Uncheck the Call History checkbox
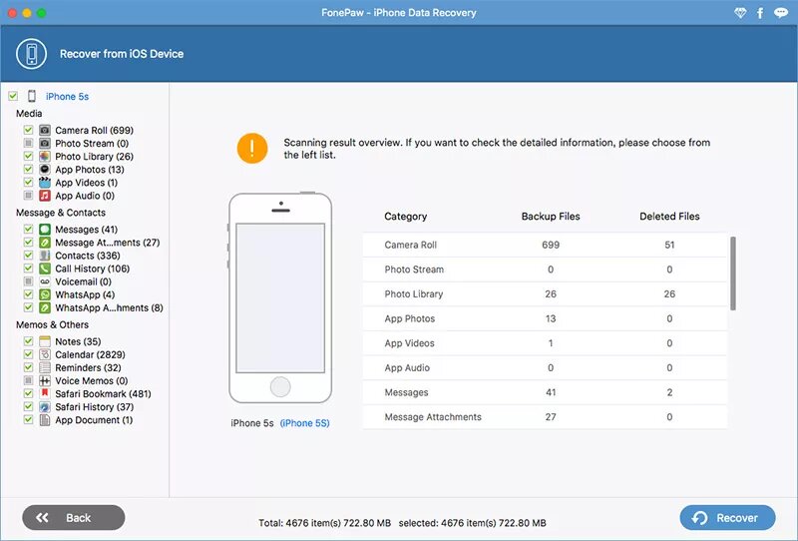 pos(29,269)
